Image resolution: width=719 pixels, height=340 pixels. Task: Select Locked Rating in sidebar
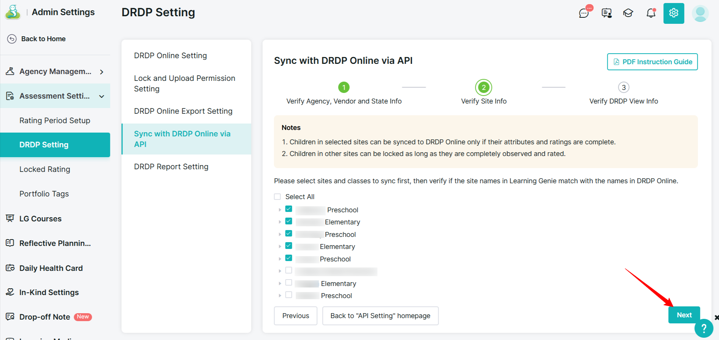(x=45, y=169)
